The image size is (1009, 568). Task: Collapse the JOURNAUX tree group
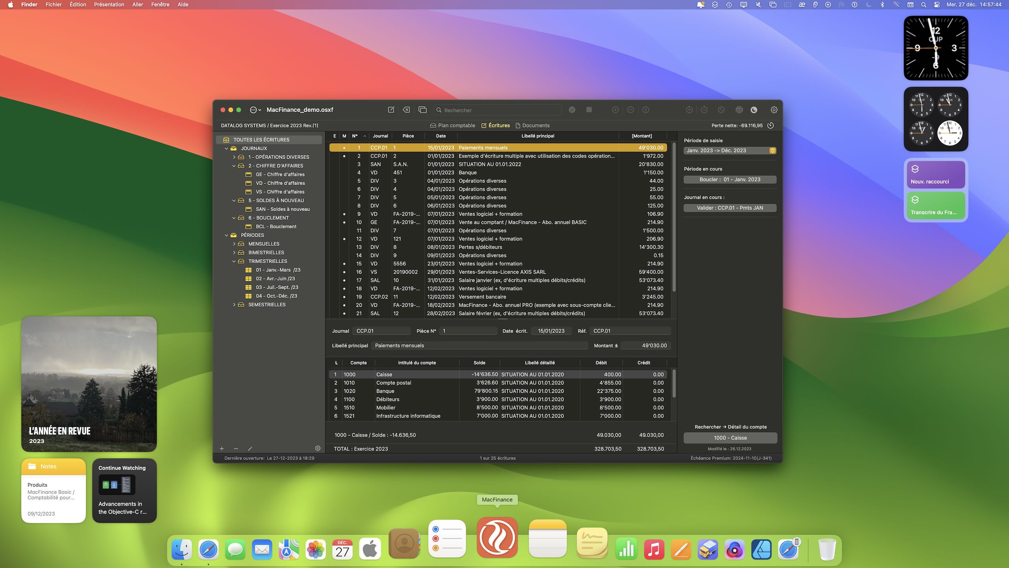[x=227, y=148]
